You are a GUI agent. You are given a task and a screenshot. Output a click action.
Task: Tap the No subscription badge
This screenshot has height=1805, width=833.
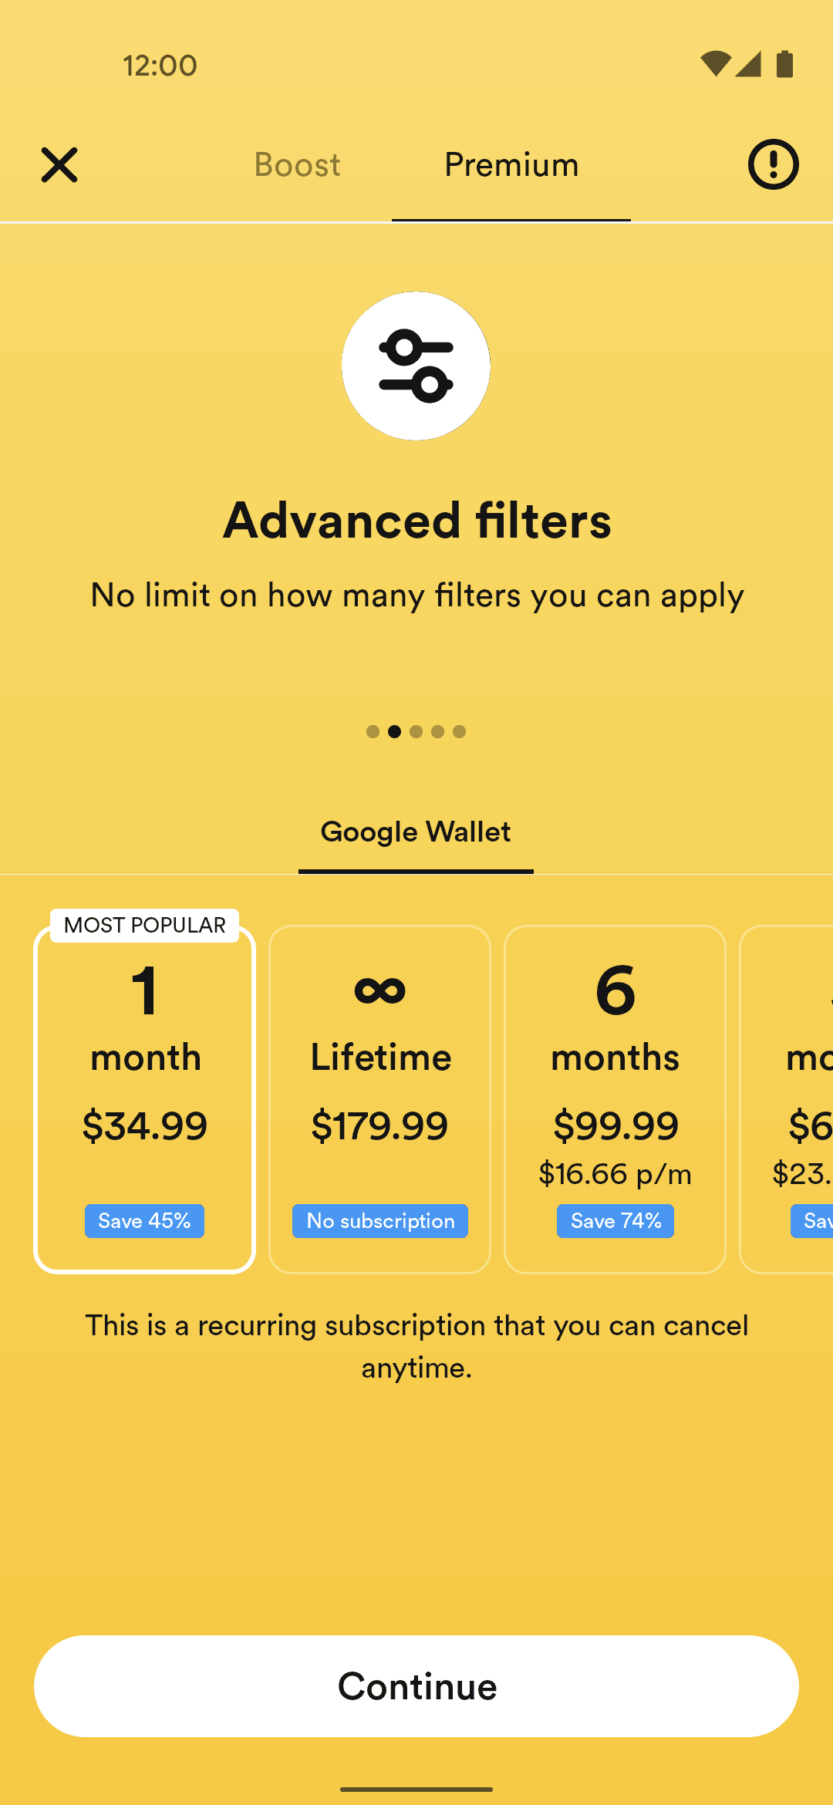(379, 1221)
